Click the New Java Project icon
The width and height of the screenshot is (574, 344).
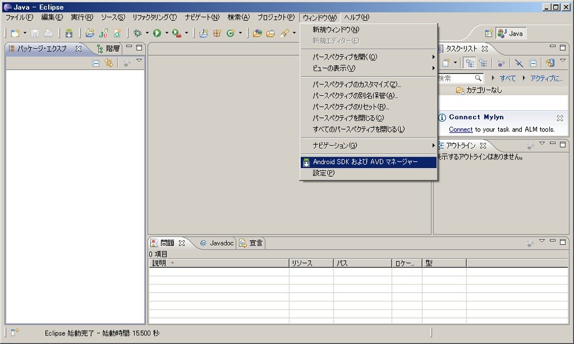click(x=204, y=33)
